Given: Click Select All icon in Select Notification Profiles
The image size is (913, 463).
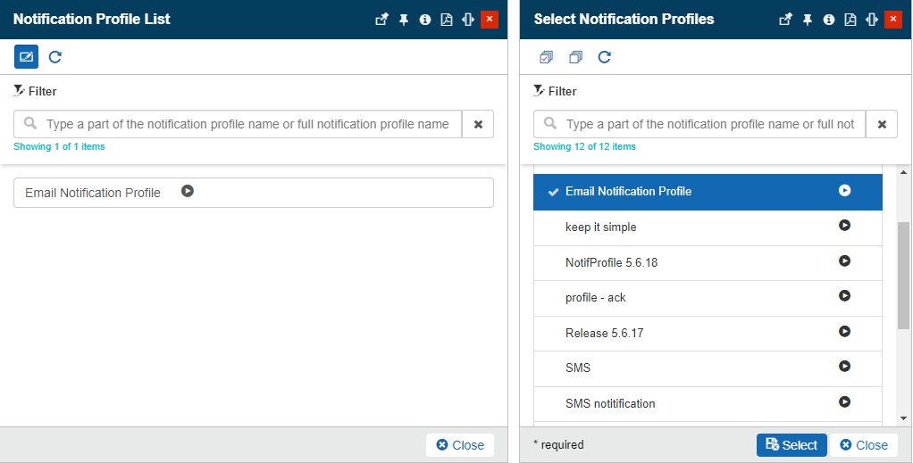Looking at the screenshot, I should 546,57.
